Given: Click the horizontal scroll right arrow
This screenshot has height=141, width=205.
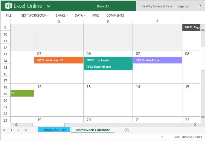Looking at the screenshot, I should (195, 125).
